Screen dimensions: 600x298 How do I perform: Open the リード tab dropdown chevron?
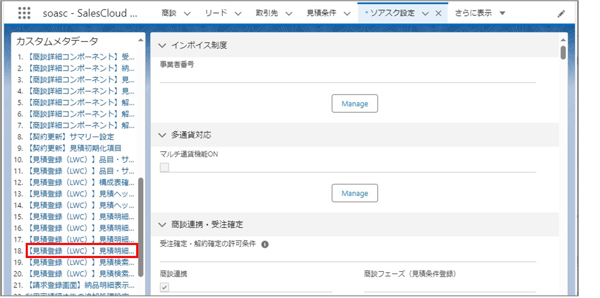(238, 14)
